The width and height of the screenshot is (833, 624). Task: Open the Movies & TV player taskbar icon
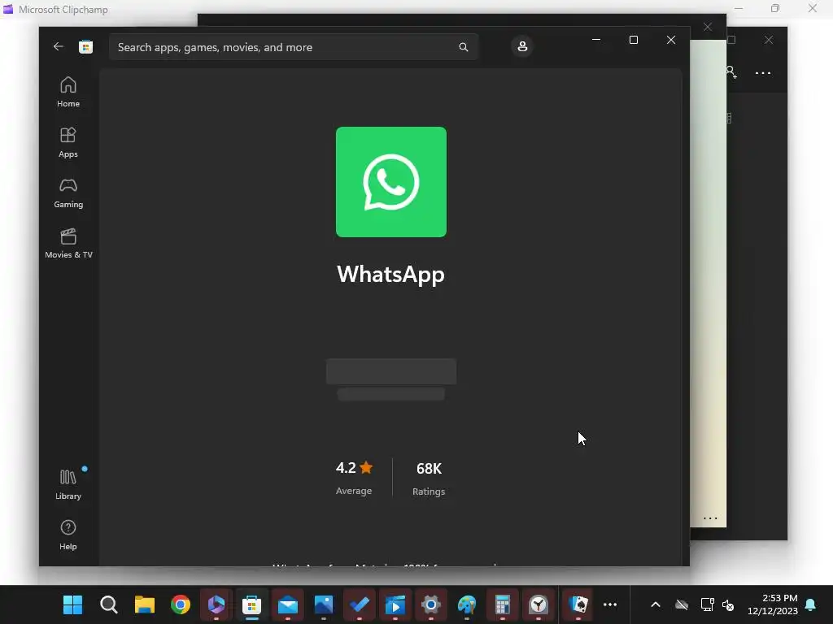point(395,604)
